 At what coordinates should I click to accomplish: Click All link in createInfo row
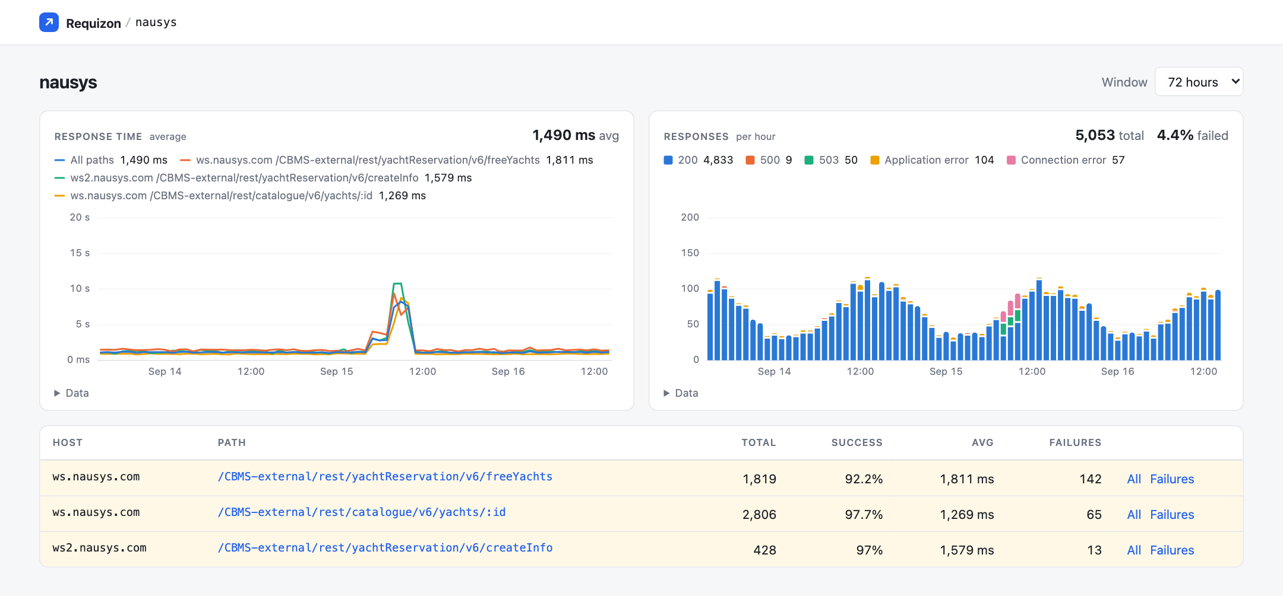pyautogui.click(x=1134, y=550)
